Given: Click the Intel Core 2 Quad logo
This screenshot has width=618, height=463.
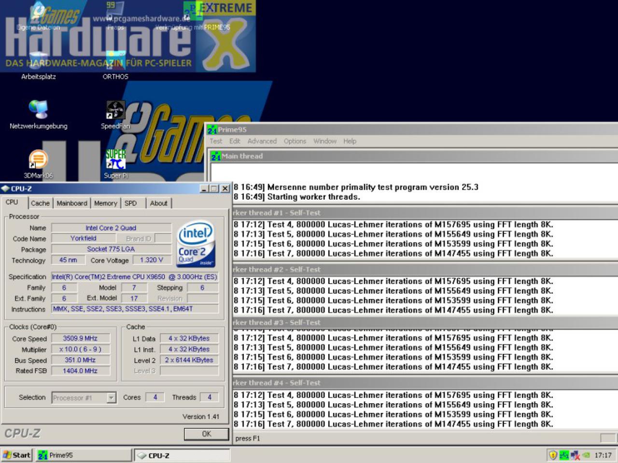Looking at the screenshot, I should coord(196,245).
